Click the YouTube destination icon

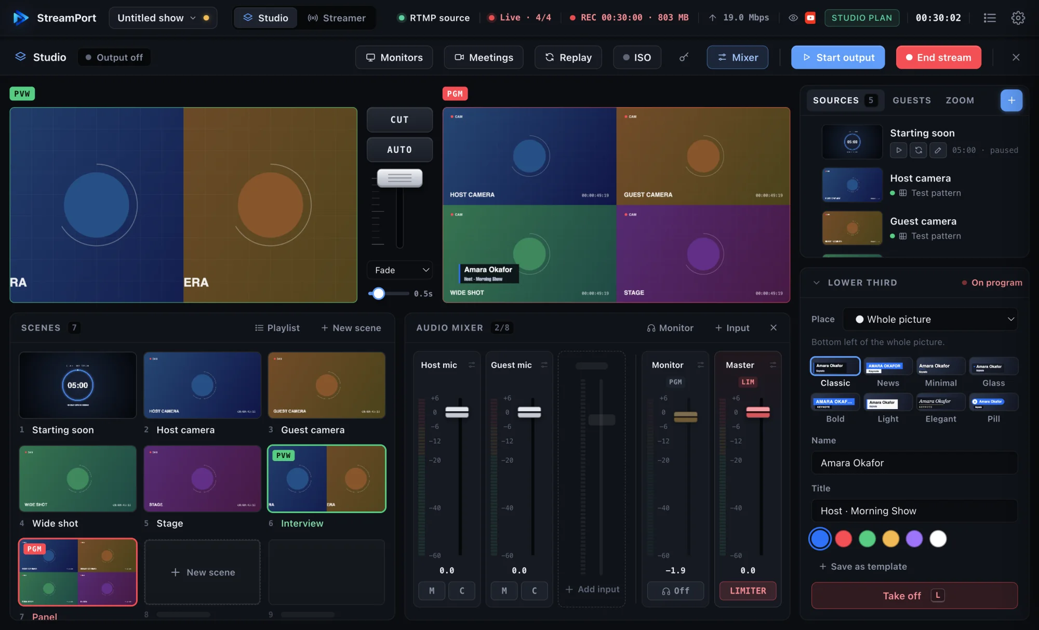[810, 18]
